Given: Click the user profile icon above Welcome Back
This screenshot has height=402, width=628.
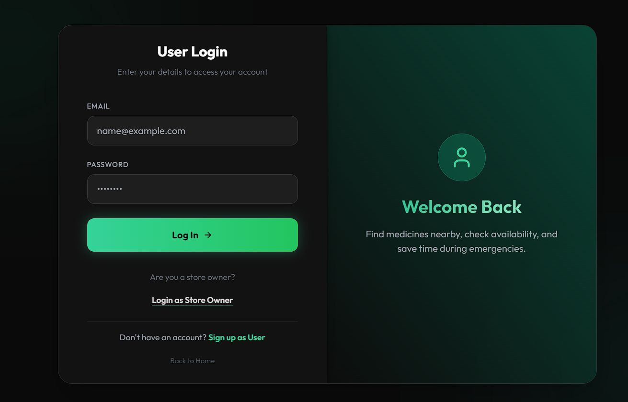Looking at the screenshot, I should (462, 157).
